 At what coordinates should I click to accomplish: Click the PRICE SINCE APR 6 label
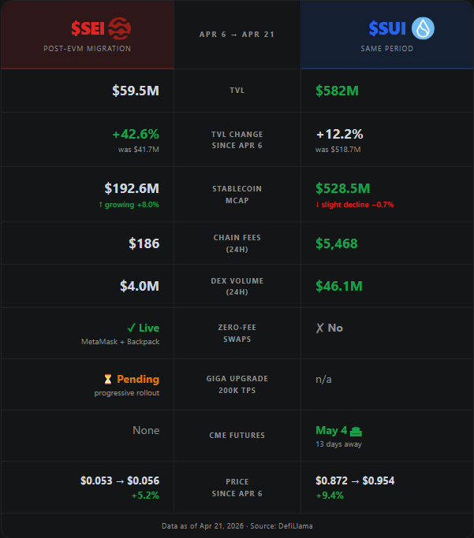tap(237, 488)
